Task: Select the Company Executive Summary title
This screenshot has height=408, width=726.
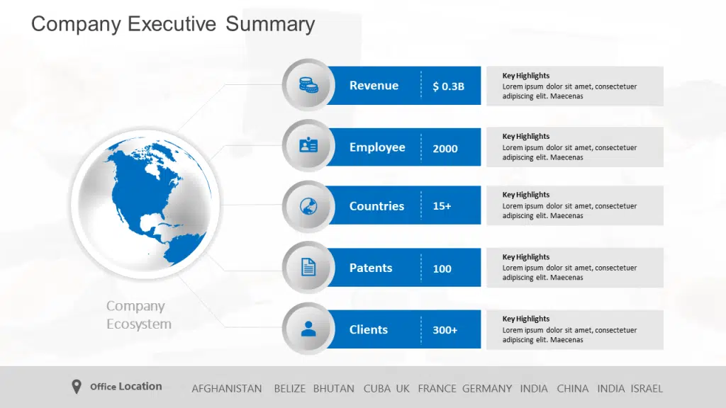Action: 173,24
